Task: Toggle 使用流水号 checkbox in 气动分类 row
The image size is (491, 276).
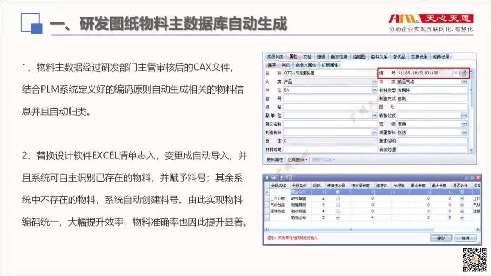Action: (337, 205)
